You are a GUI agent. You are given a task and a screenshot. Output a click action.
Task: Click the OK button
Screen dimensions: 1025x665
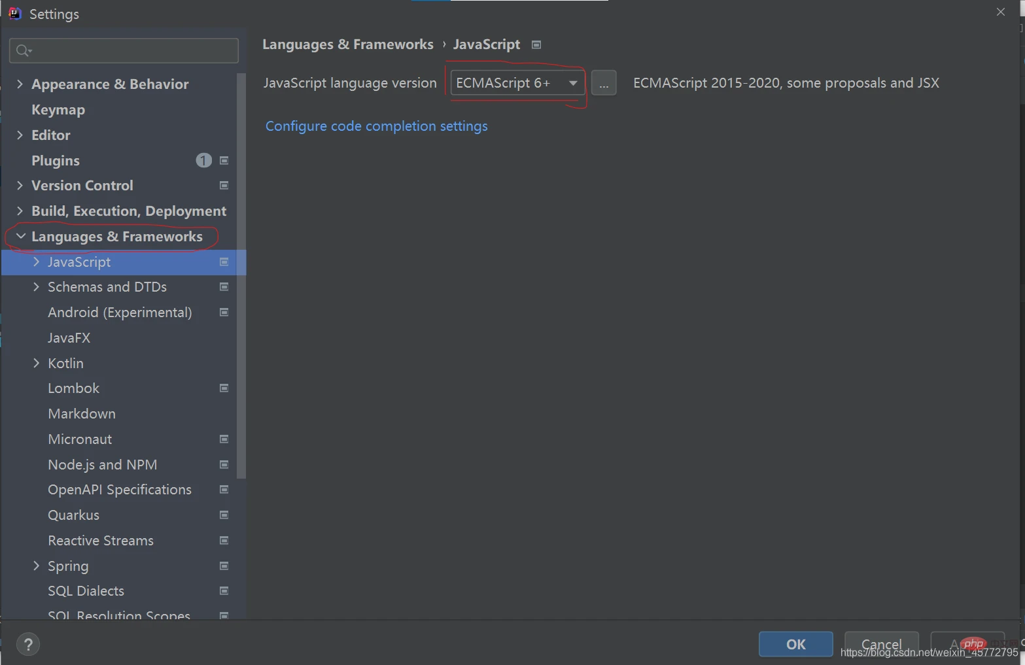point(796,644)
